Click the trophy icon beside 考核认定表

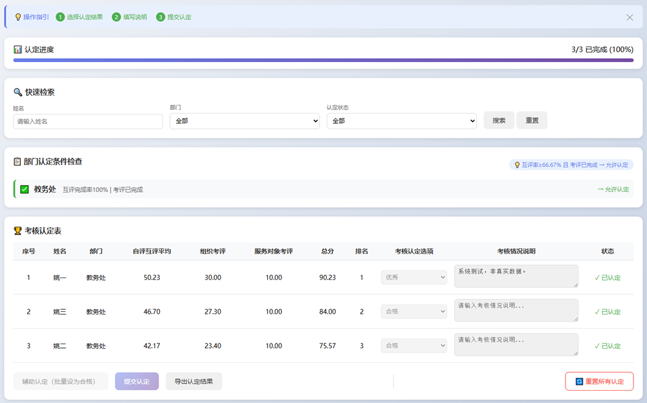coord(17,230)
